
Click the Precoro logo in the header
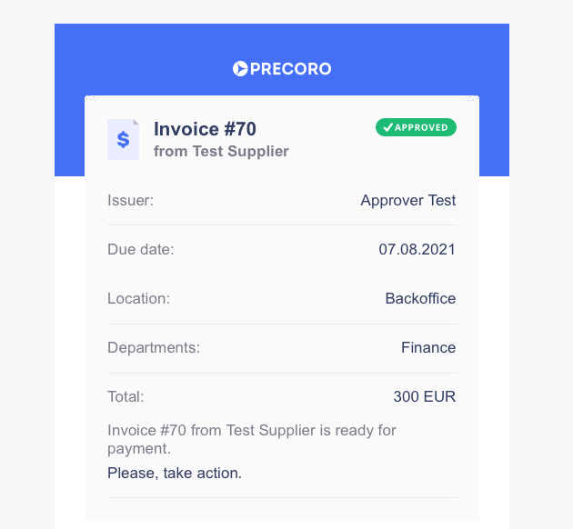[282, 69]
